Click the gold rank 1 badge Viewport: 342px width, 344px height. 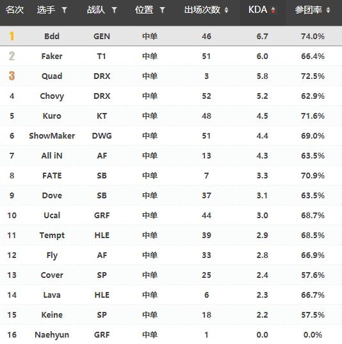point(12,36)
